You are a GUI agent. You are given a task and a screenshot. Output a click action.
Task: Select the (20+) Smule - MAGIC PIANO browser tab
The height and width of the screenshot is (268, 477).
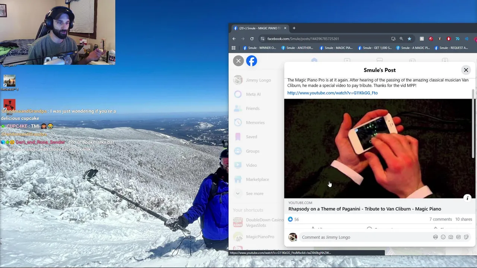(x=260, y=28)
